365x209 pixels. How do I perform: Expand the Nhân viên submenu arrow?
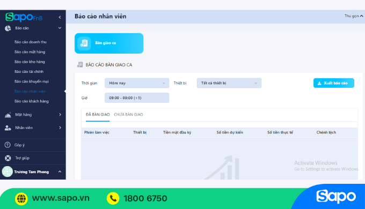60,128
